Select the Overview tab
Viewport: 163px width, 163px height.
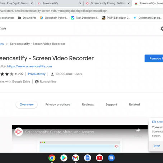tap(27, 104)
